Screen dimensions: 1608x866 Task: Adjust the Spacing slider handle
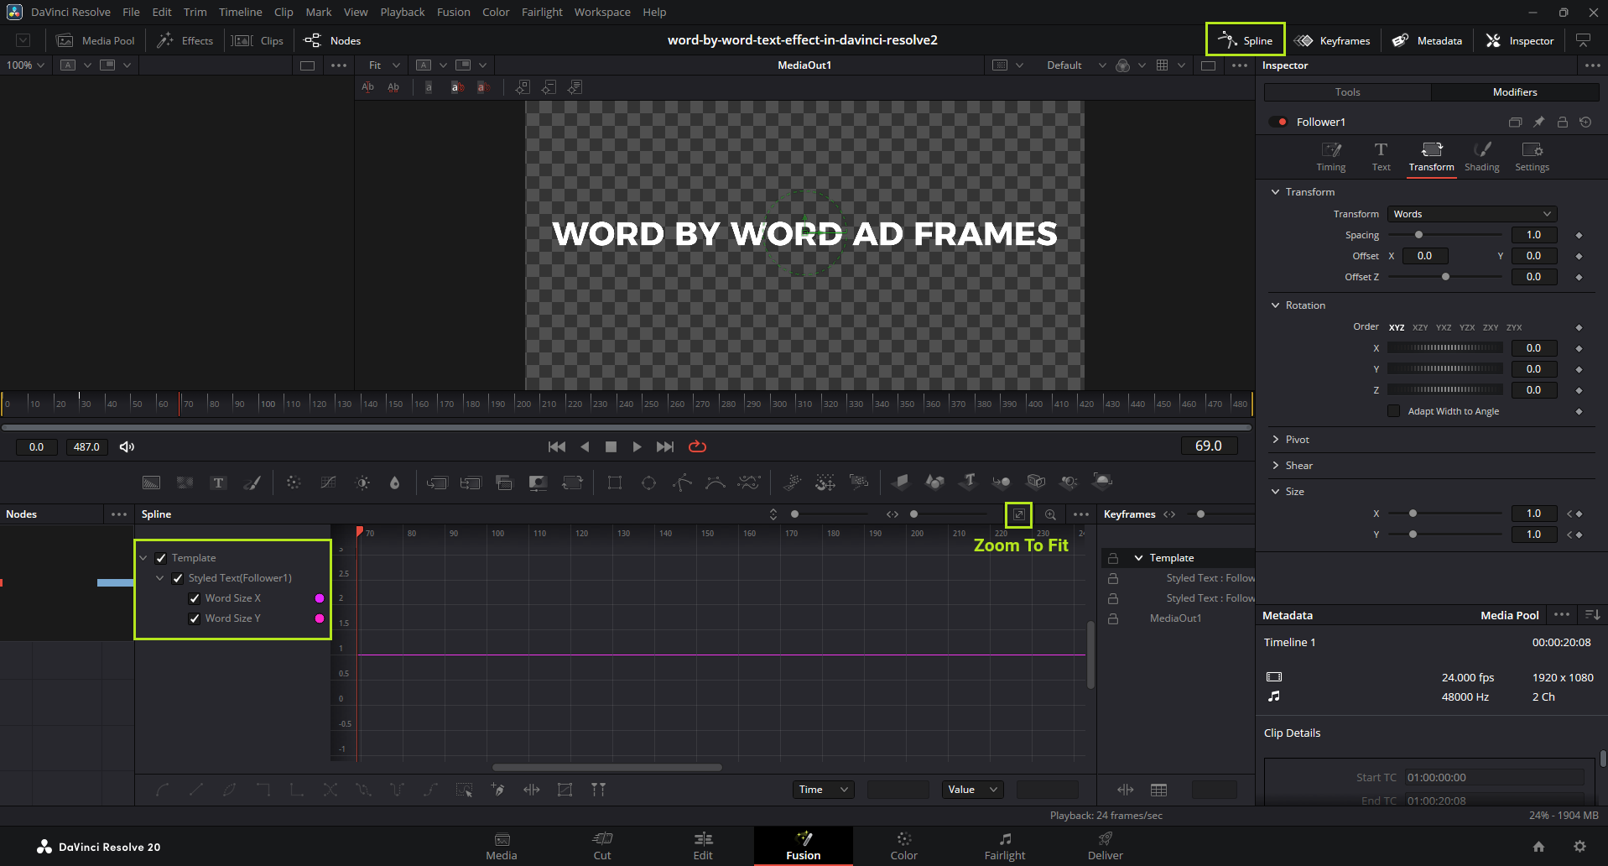click(1418, 235)
